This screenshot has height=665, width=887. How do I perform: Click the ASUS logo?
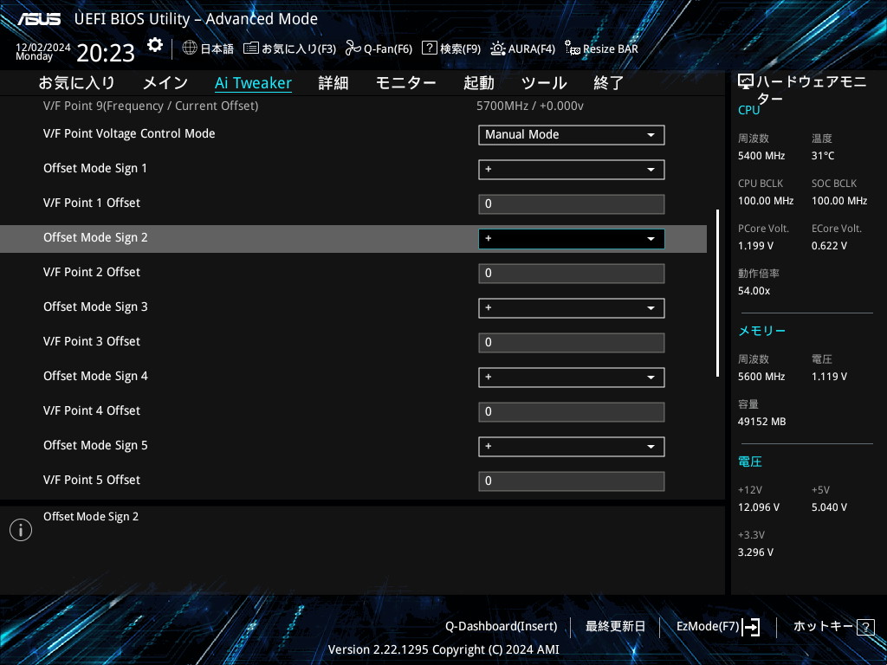tap(38, 19)
